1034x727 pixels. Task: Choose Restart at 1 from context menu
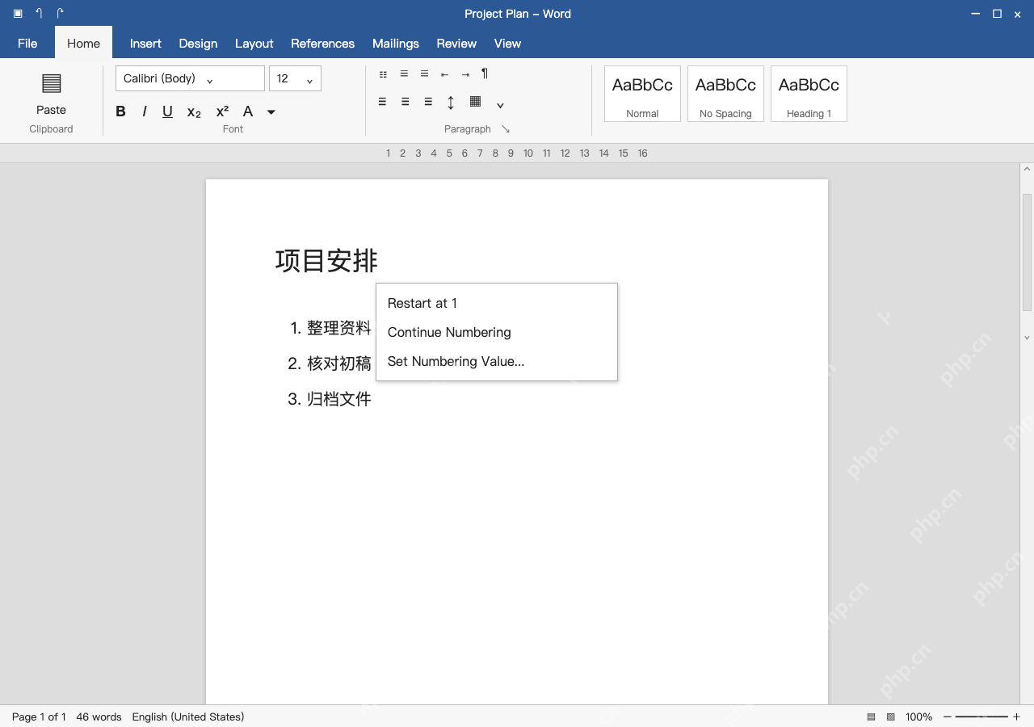point(497,303)
